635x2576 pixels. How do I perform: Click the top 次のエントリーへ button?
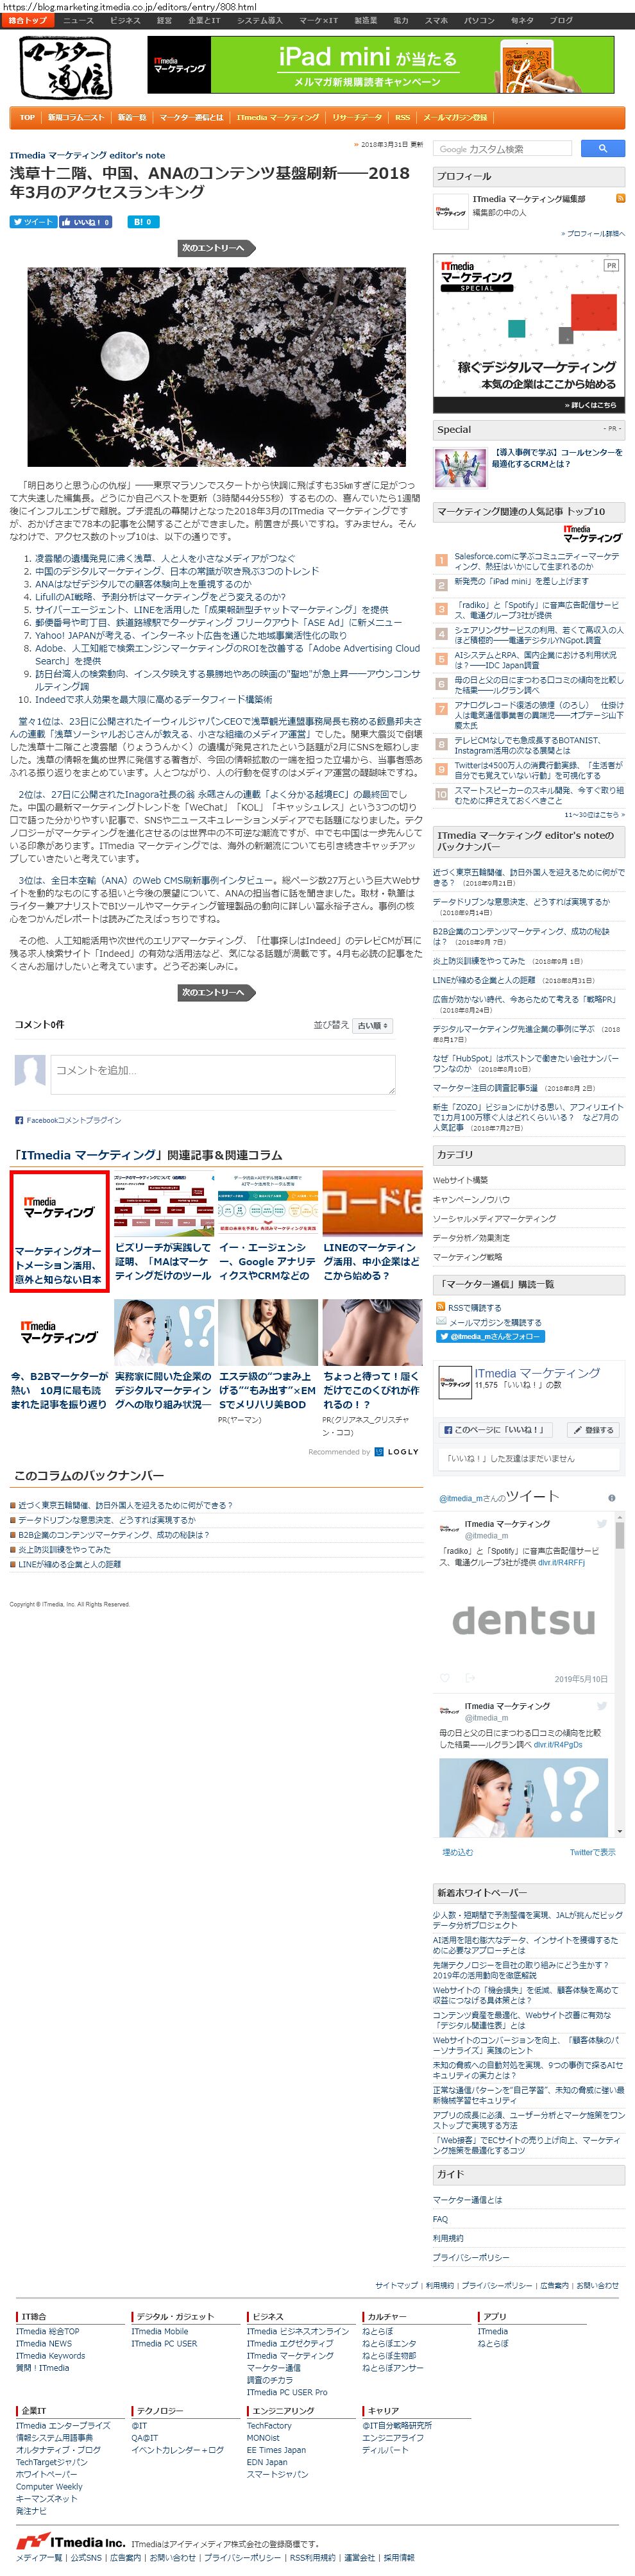pos(216,248)
